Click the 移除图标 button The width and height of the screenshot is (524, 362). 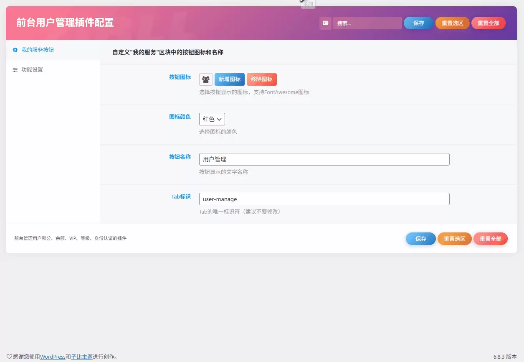click(261, 79)
